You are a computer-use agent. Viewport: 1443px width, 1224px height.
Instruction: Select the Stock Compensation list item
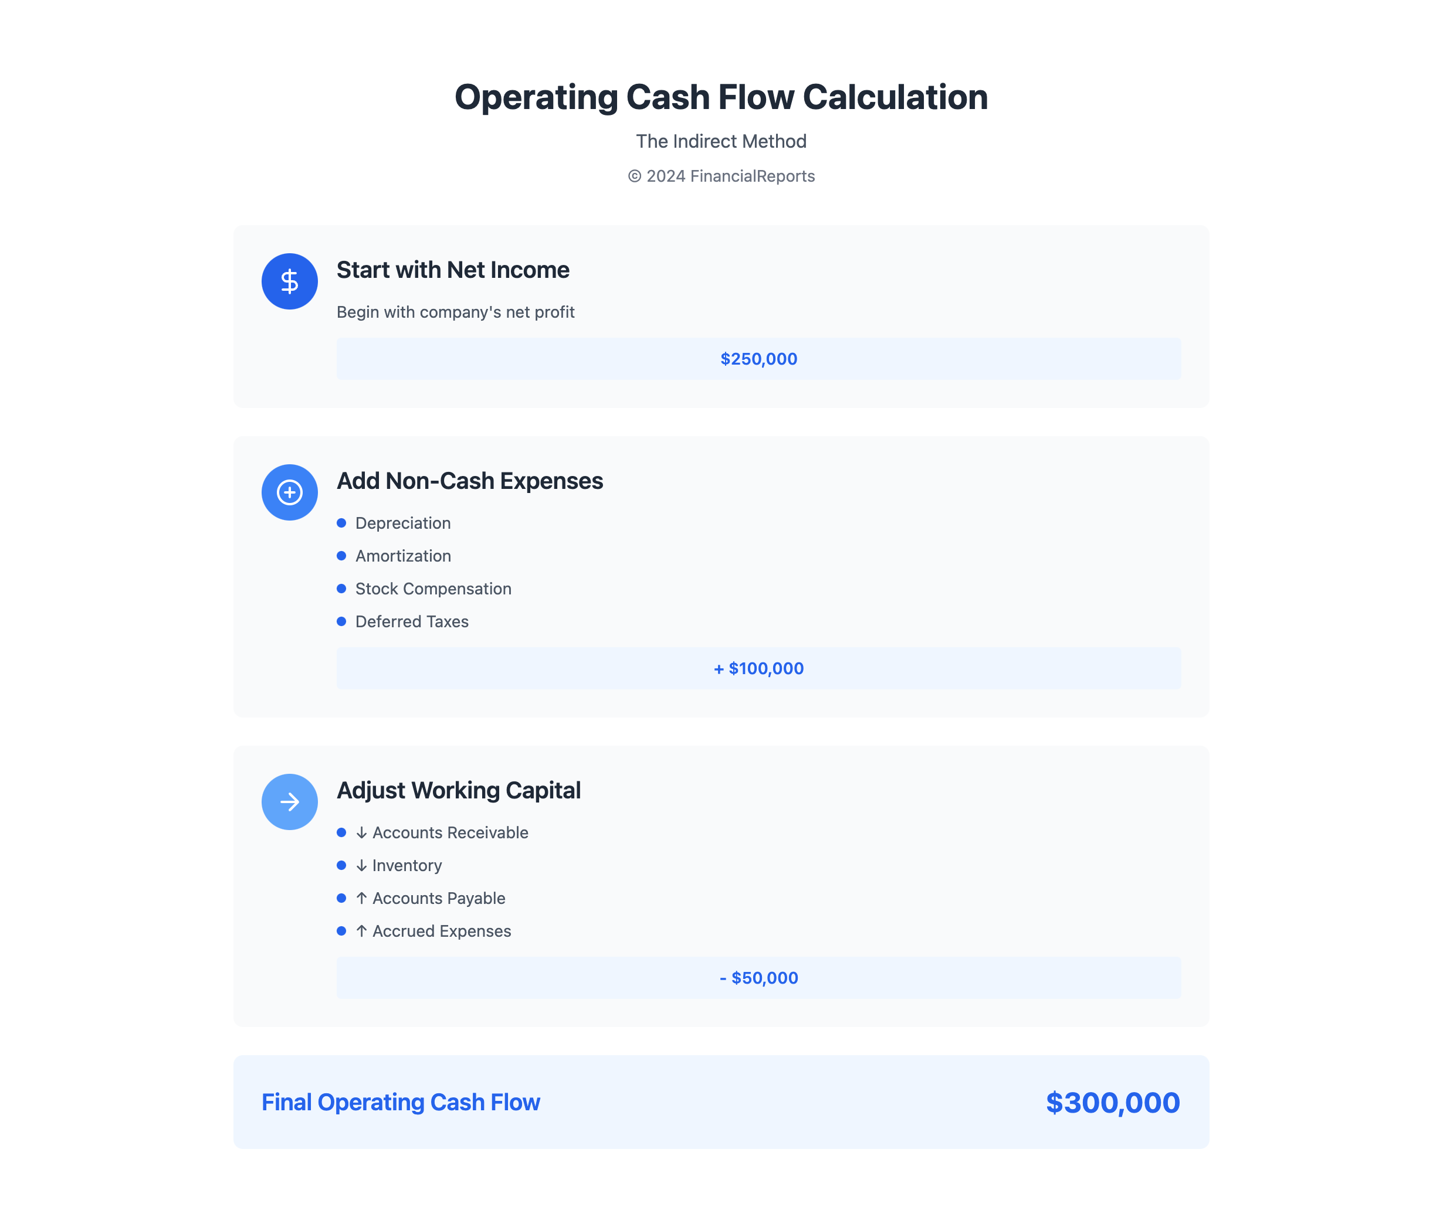(433, 589)
